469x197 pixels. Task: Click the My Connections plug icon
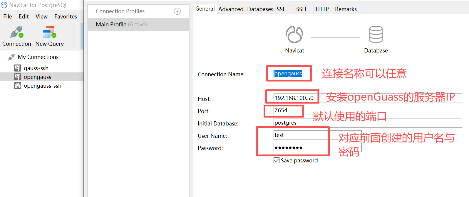11,57
